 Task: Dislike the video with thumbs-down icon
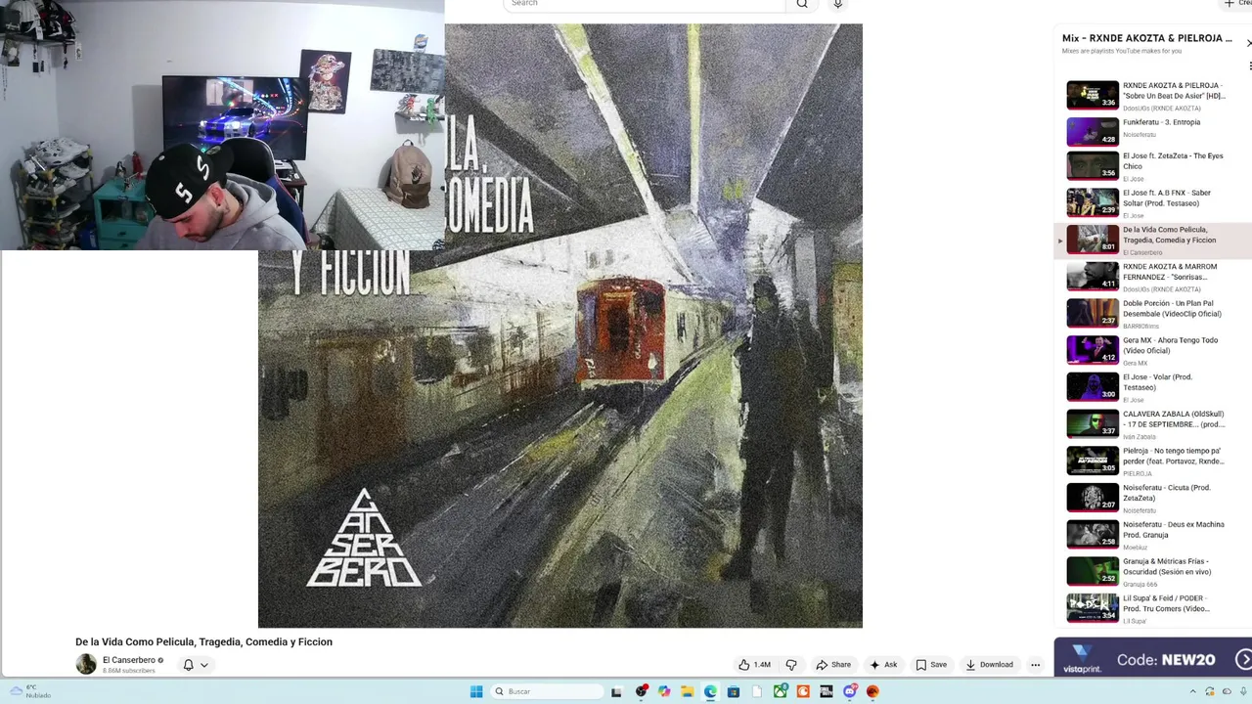(791, 665)
